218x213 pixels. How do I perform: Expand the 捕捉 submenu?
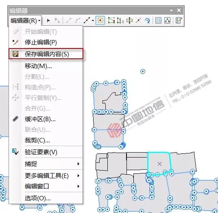[46, 164]
